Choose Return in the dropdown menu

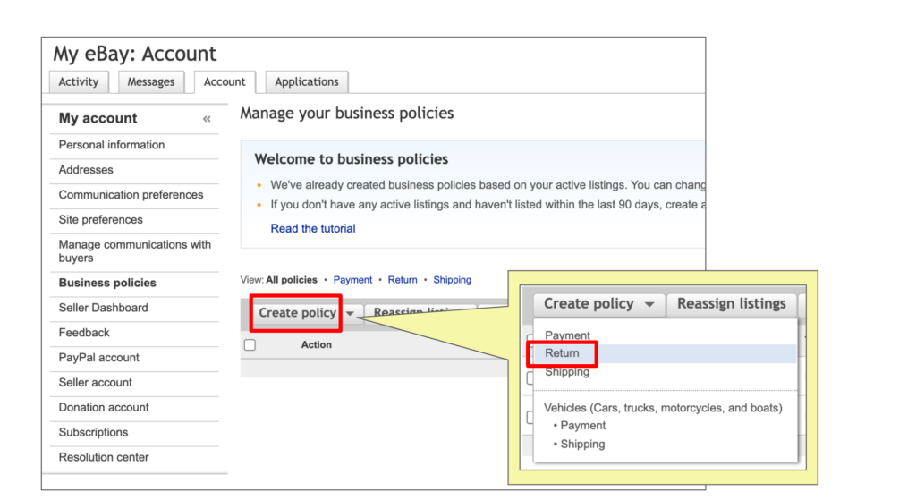tap(562, 353)
